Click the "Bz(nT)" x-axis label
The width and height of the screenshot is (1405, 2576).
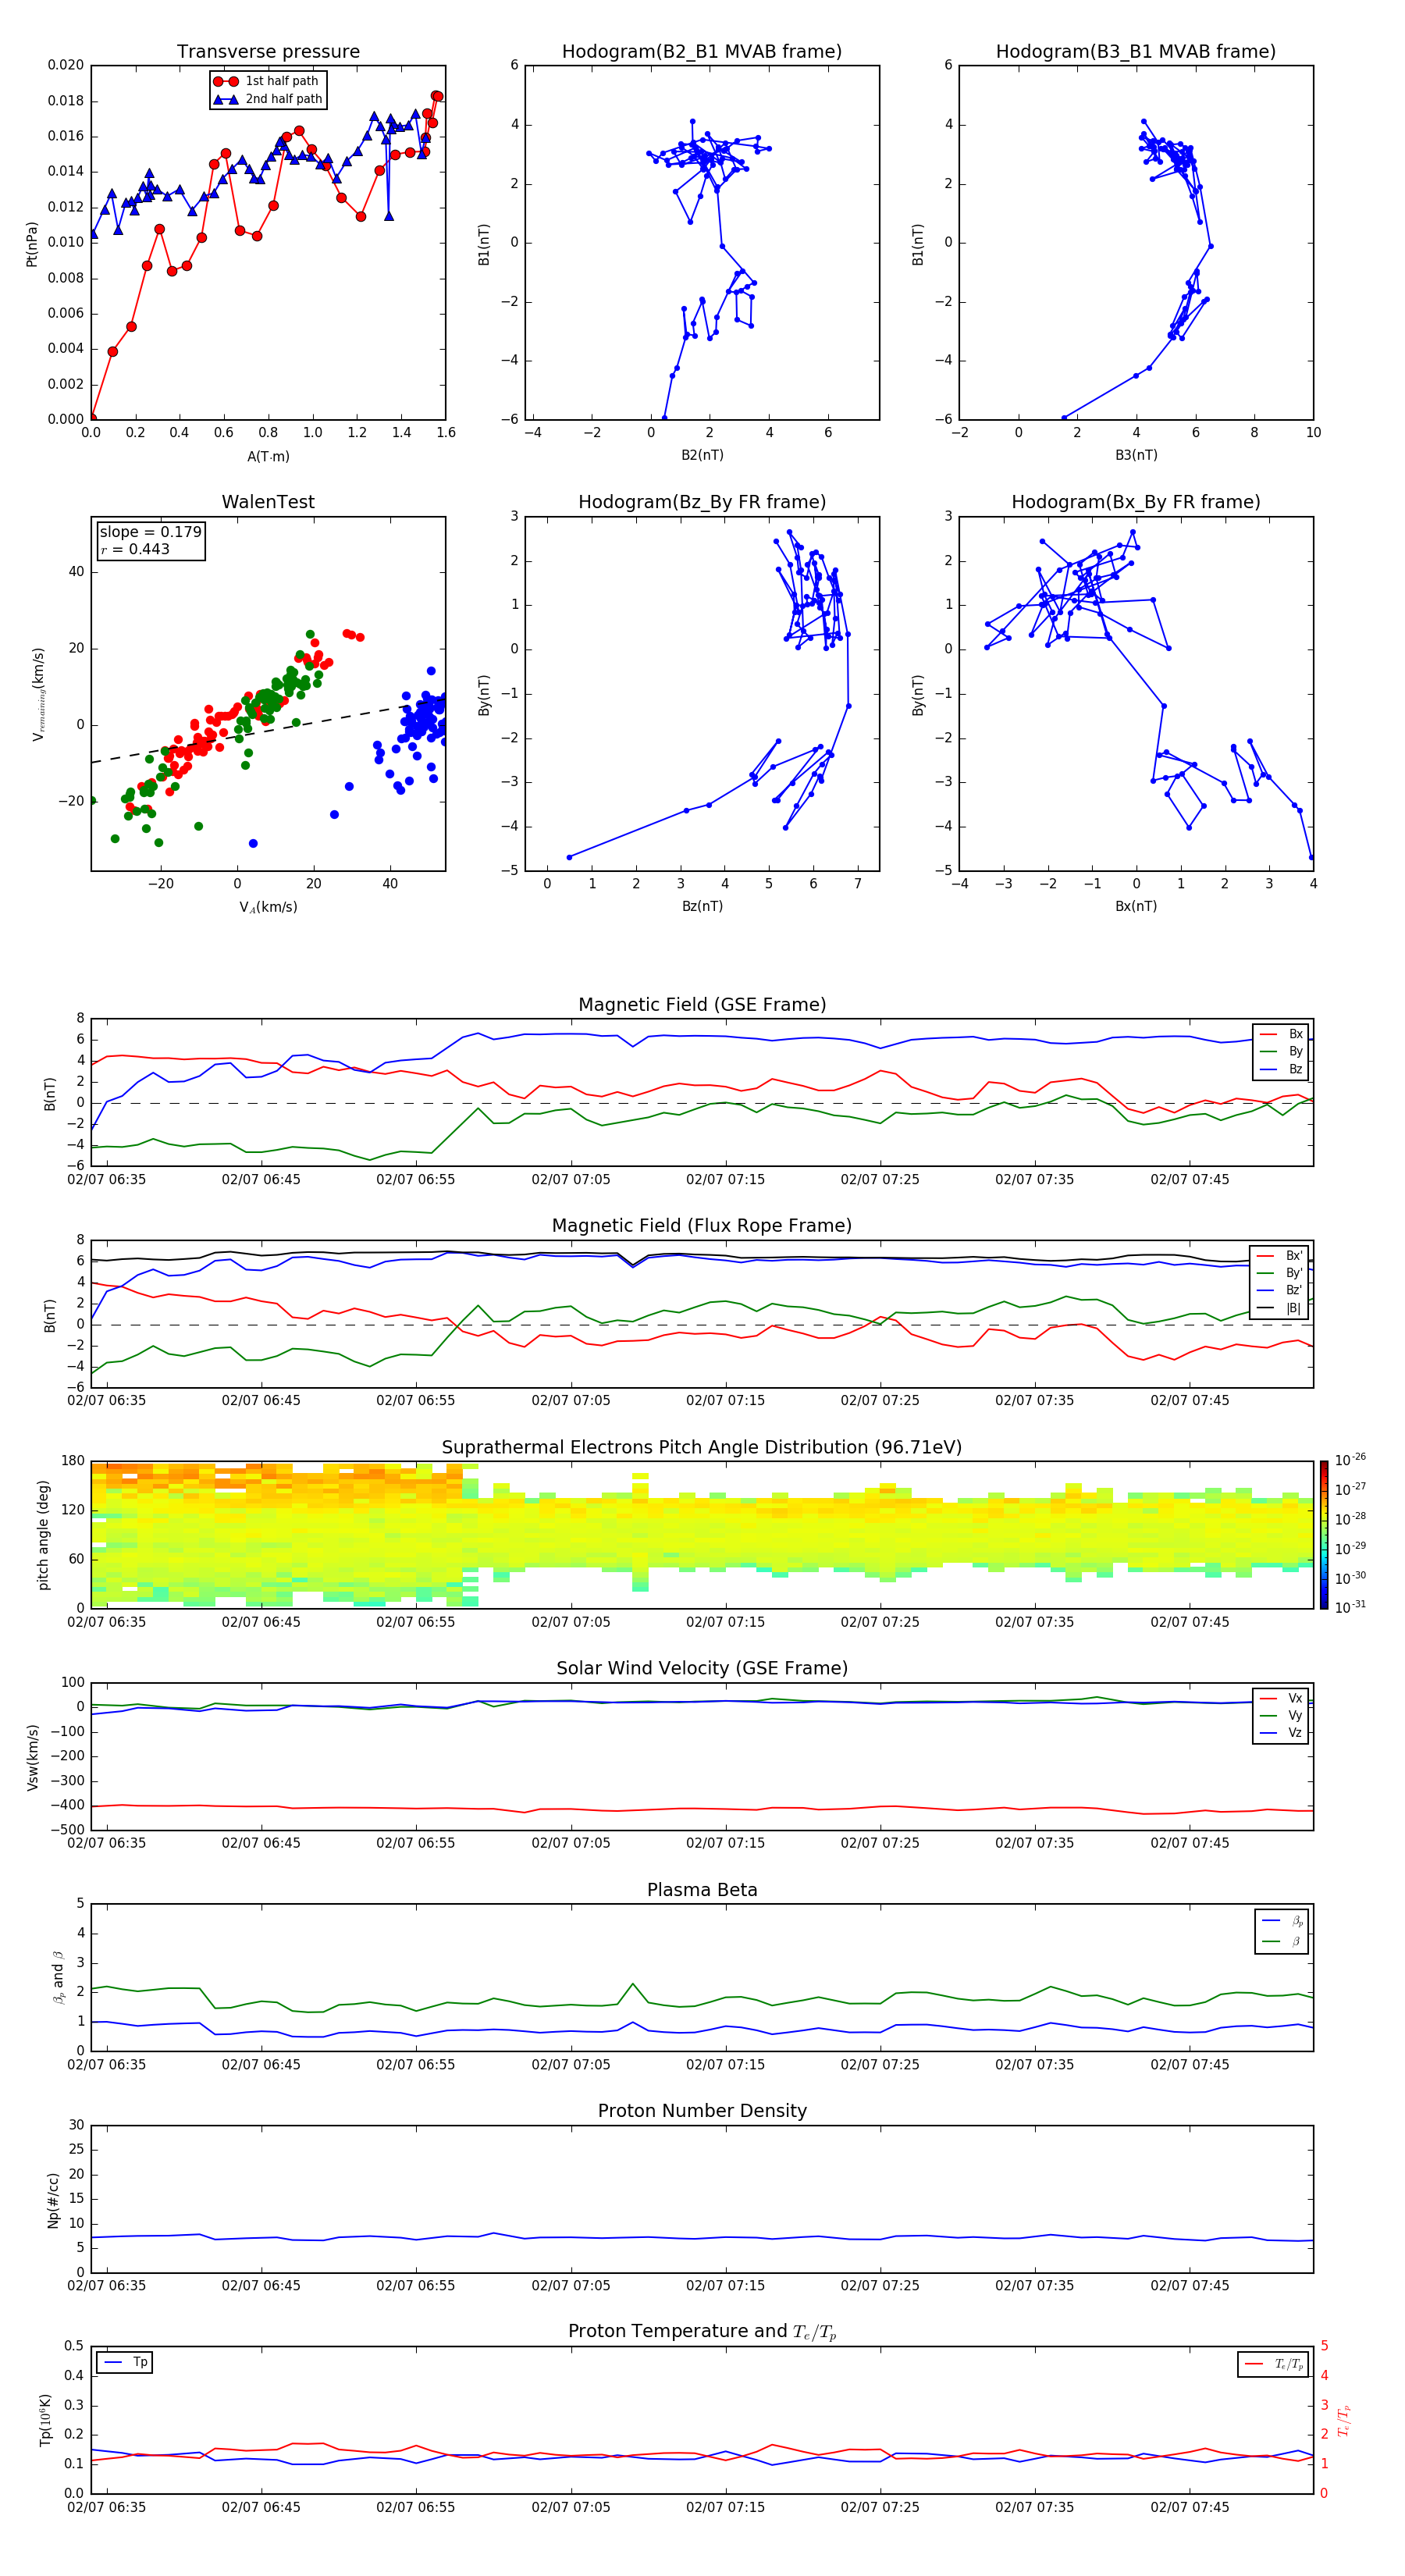coord(702,906)
